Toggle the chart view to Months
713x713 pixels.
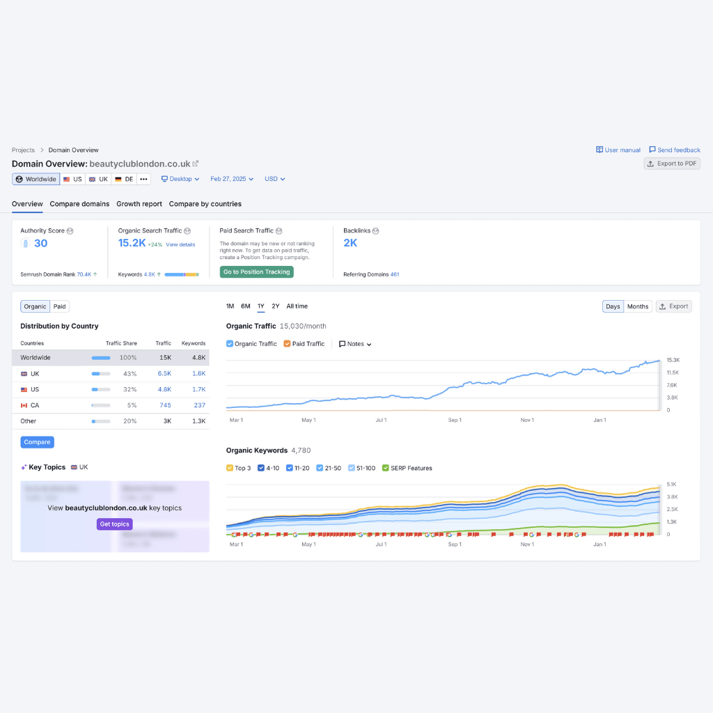(x=637, y=306)
